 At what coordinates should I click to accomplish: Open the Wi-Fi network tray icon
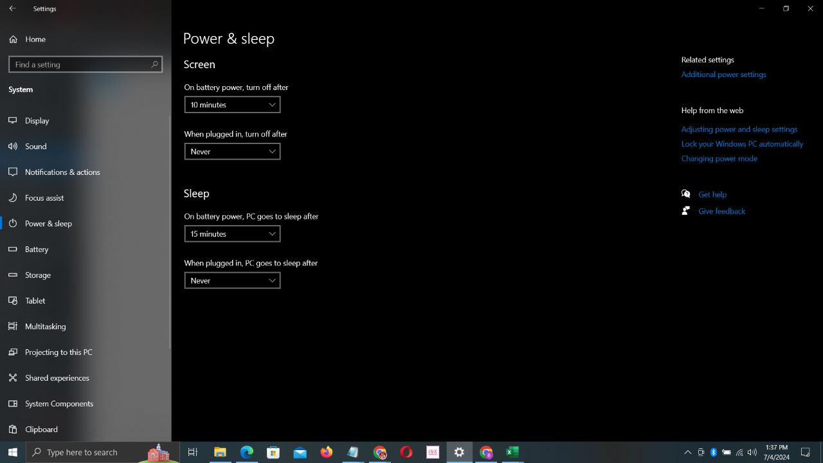coord(739,452)
